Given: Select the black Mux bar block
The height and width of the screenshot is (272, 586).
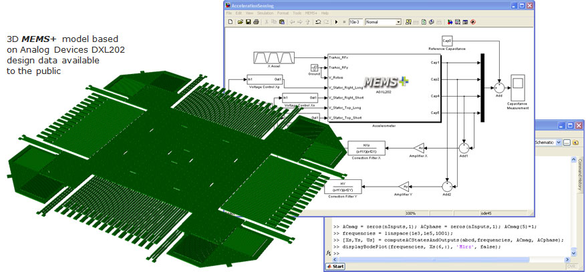Looking at the screenshot, I should click(482, 88).
